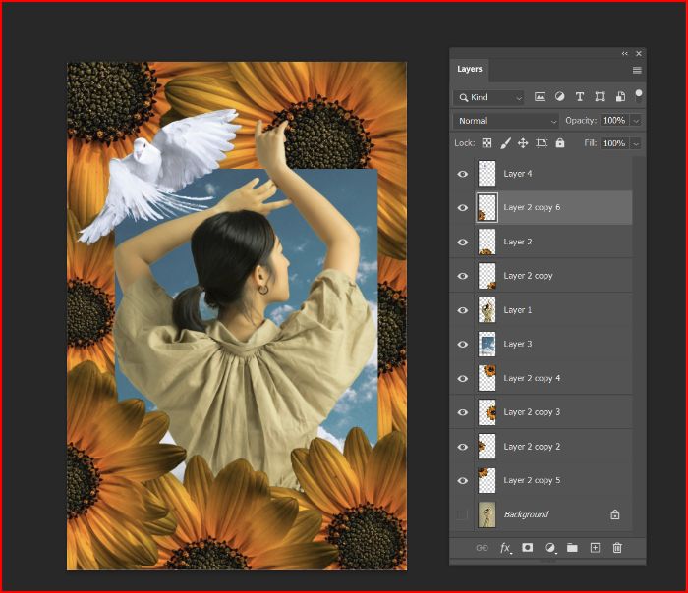Screen dimensions: 688x593
Task: Select the Background layer name
Action: tap(526, 514)
